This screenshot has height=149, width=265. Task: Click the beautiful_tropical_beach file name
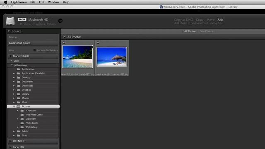click(78, 74)
